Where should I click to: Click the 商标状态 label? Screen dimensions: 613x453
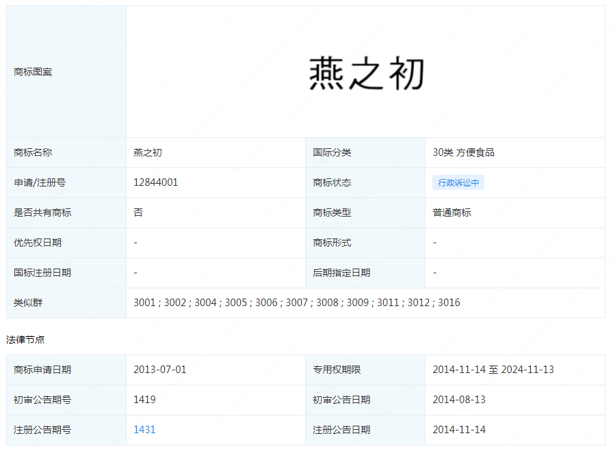pos(332,182)
